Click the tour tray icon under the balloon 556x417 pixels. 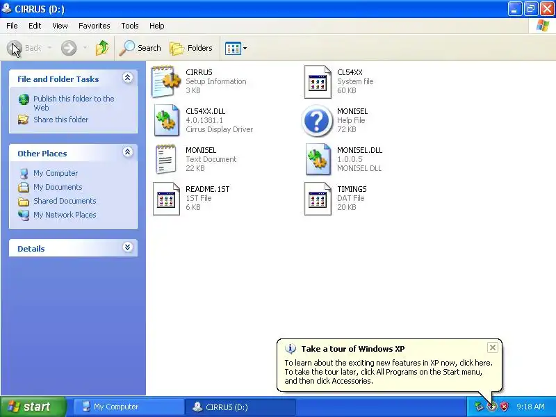click(x=492, y=407)
